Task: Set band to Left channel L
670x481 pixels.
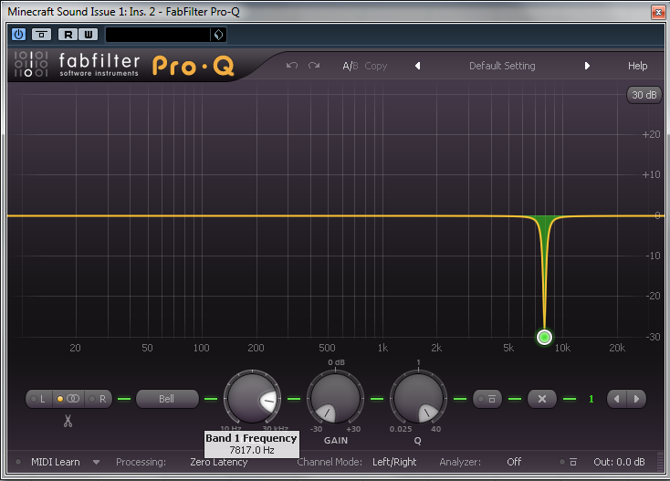Action: pyautogui.click(x=39, y=399)
